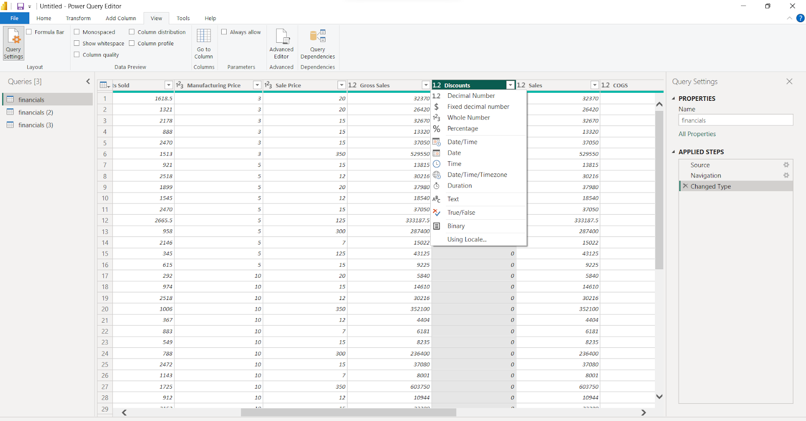Screen dimensions: 806x421
Task: Enable Column profile checkbox
Action: [132, 43]
